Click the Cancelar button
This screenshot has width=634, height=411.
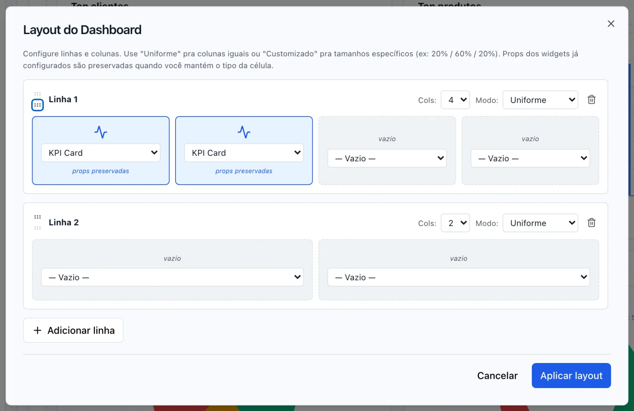tap(497, 375)
